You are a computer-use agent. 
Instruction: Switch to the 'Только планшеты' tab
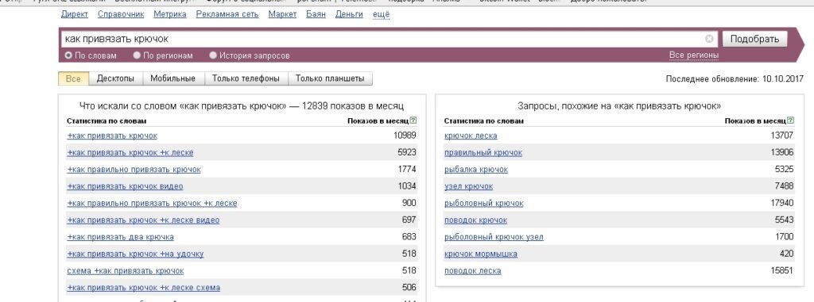[x=330, y=78]
